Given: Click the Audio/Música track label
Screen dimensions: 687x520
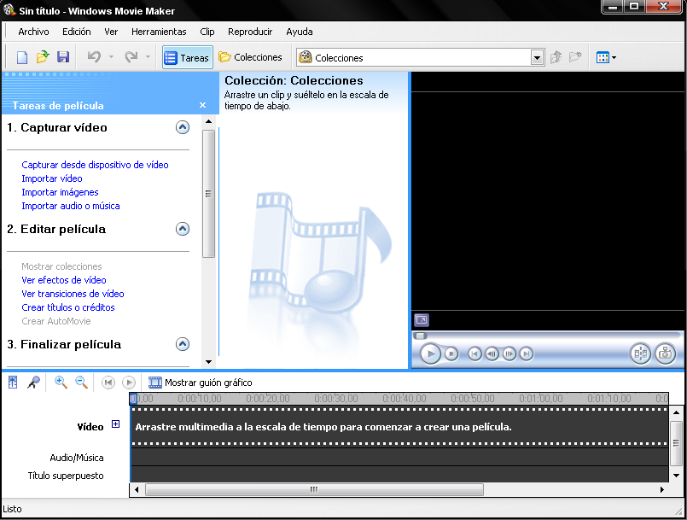Looking at the screenshot, I should pyautogui.click(x=77, y=458).
